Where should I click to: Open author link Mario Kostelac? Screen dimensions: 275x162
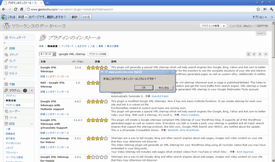(190, 115)
